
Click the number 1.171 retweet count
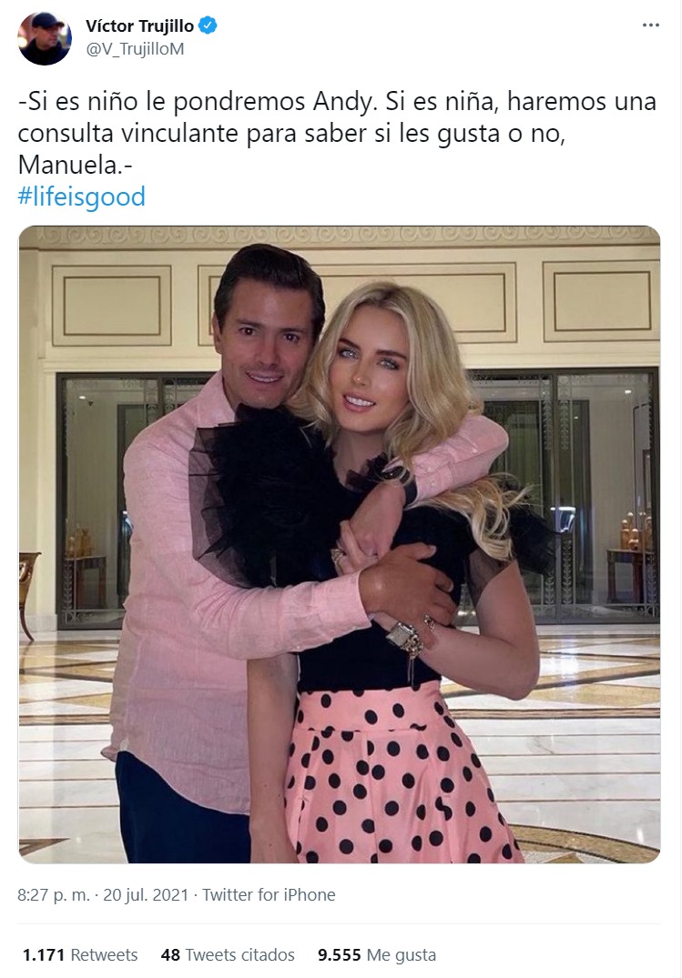(44, 955)
